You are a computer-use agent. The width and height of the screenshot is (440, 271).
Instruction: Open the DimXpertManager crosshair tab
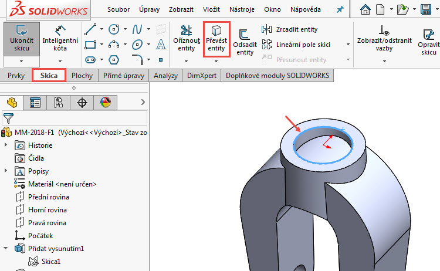click(82, 103)
